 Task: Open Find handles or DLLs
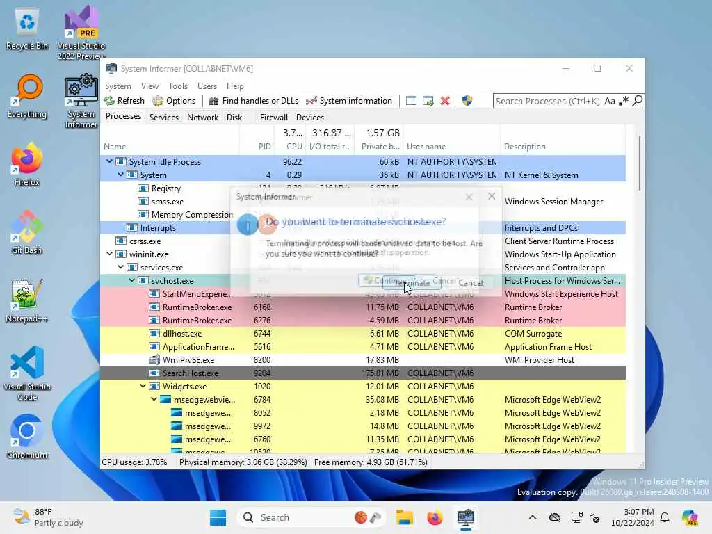253,101
